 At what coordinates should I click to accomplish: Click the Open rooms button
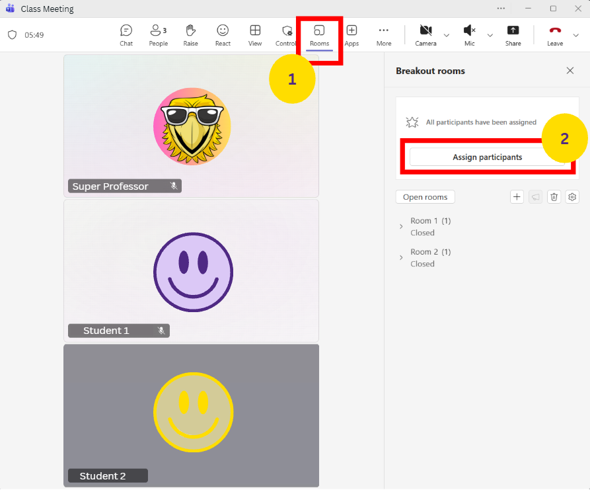pyautogui.click(x=425, y=197)
